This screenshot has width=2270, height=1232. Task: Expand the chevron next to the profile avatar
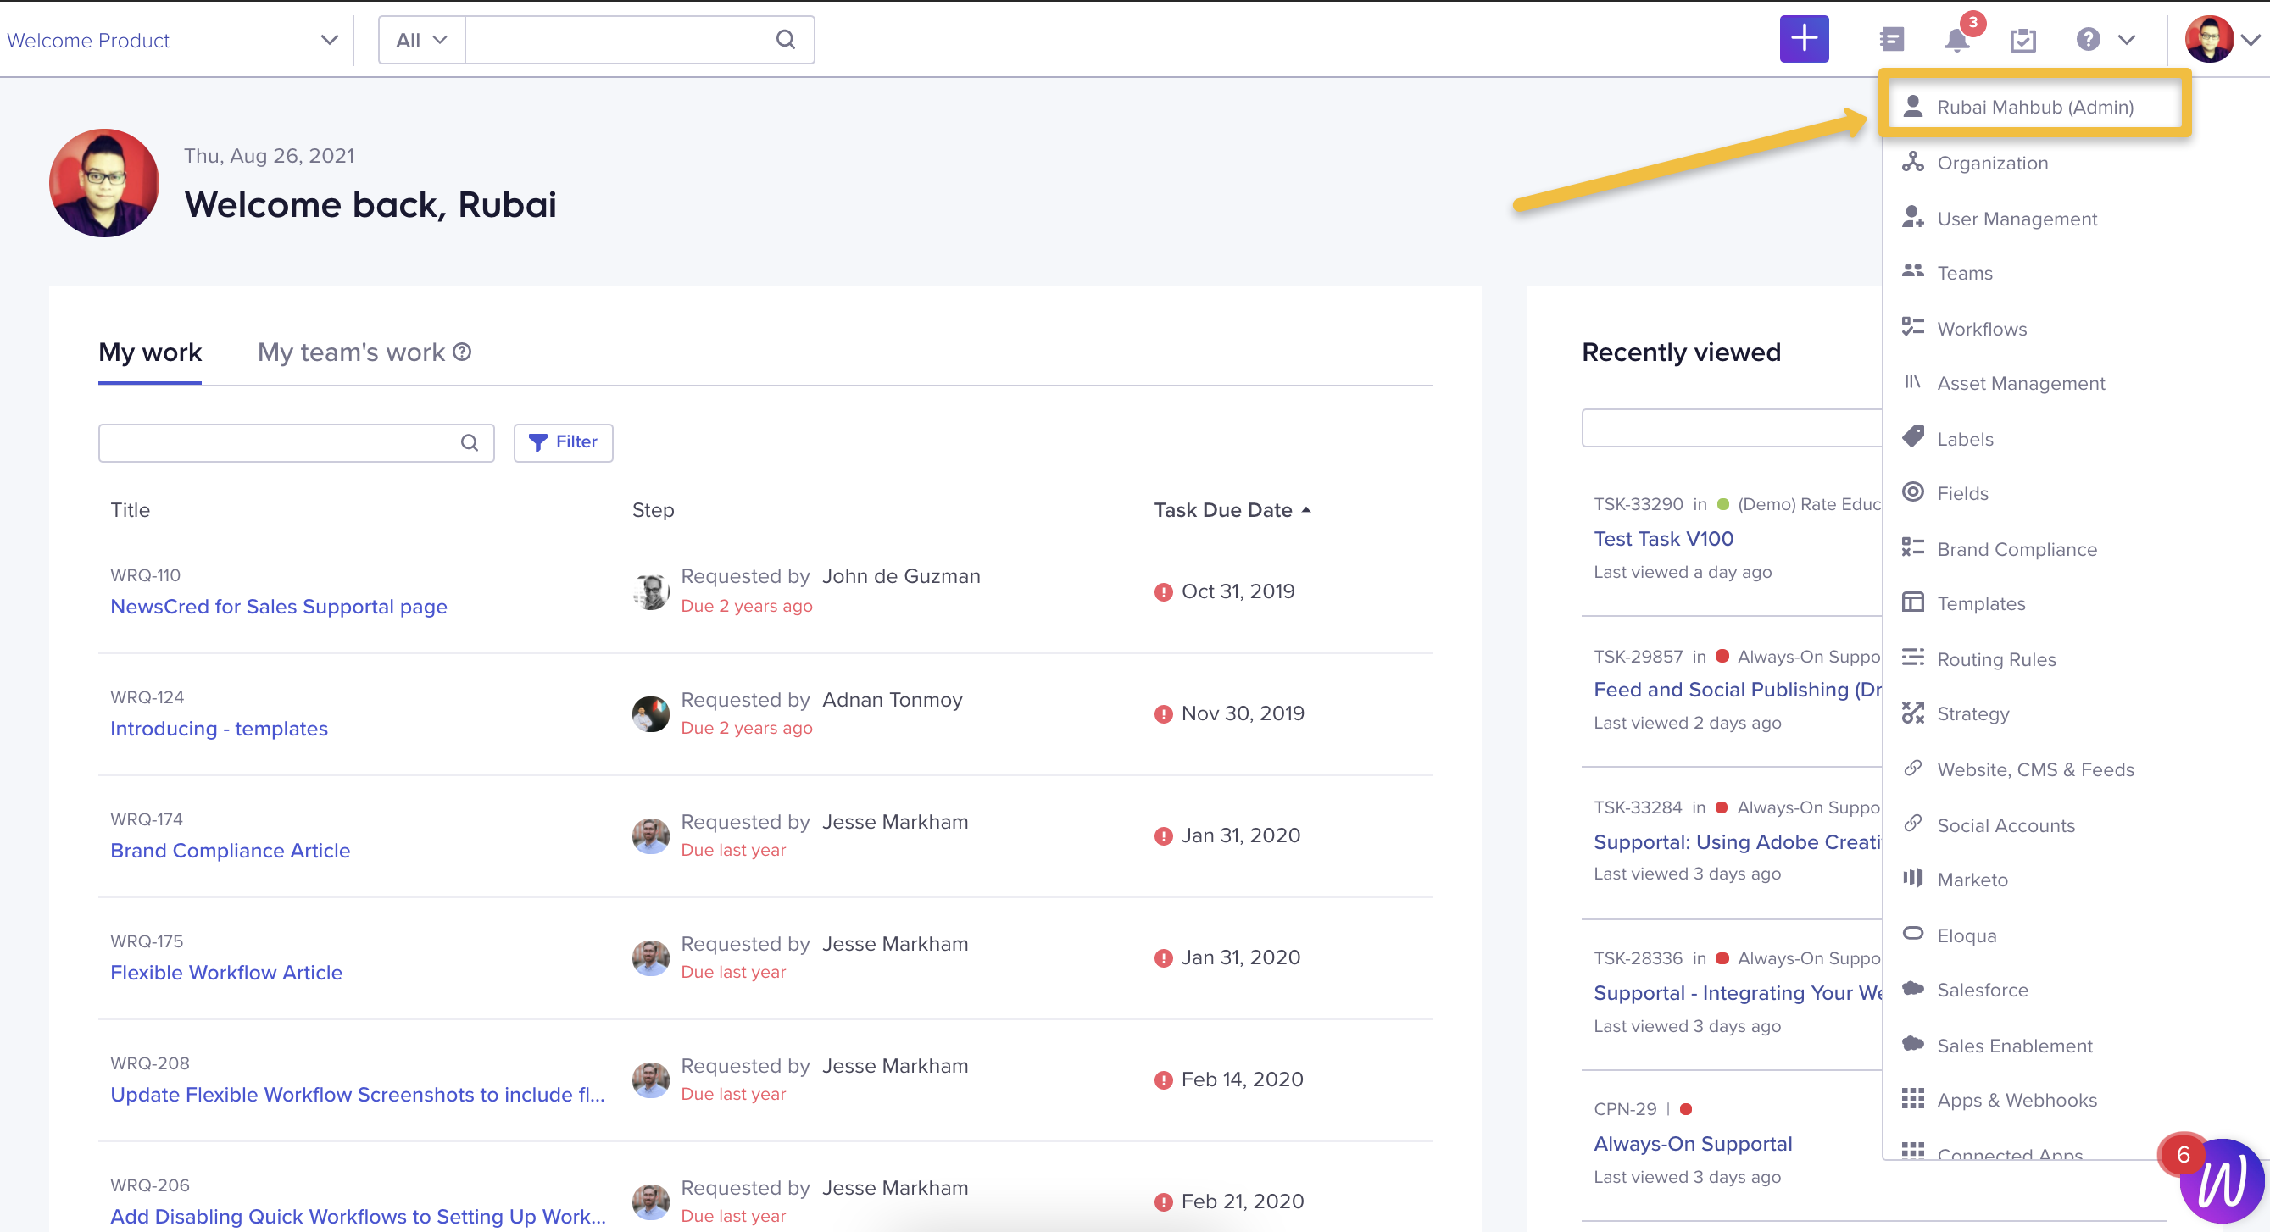(x=2252, y=40)
